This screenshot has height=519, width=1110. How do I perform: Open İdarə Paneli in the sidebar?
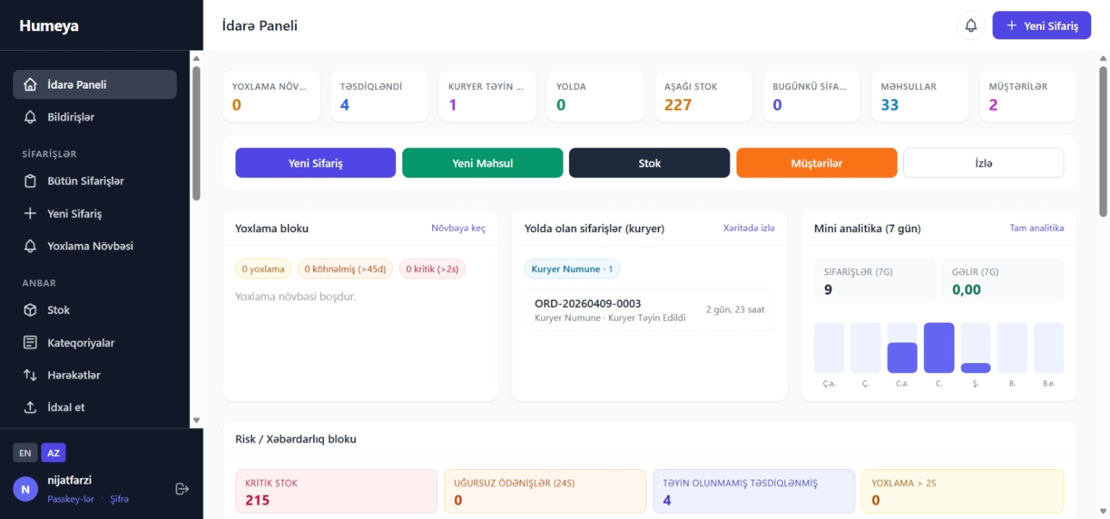pyautogui.click(x=94, y=85)
